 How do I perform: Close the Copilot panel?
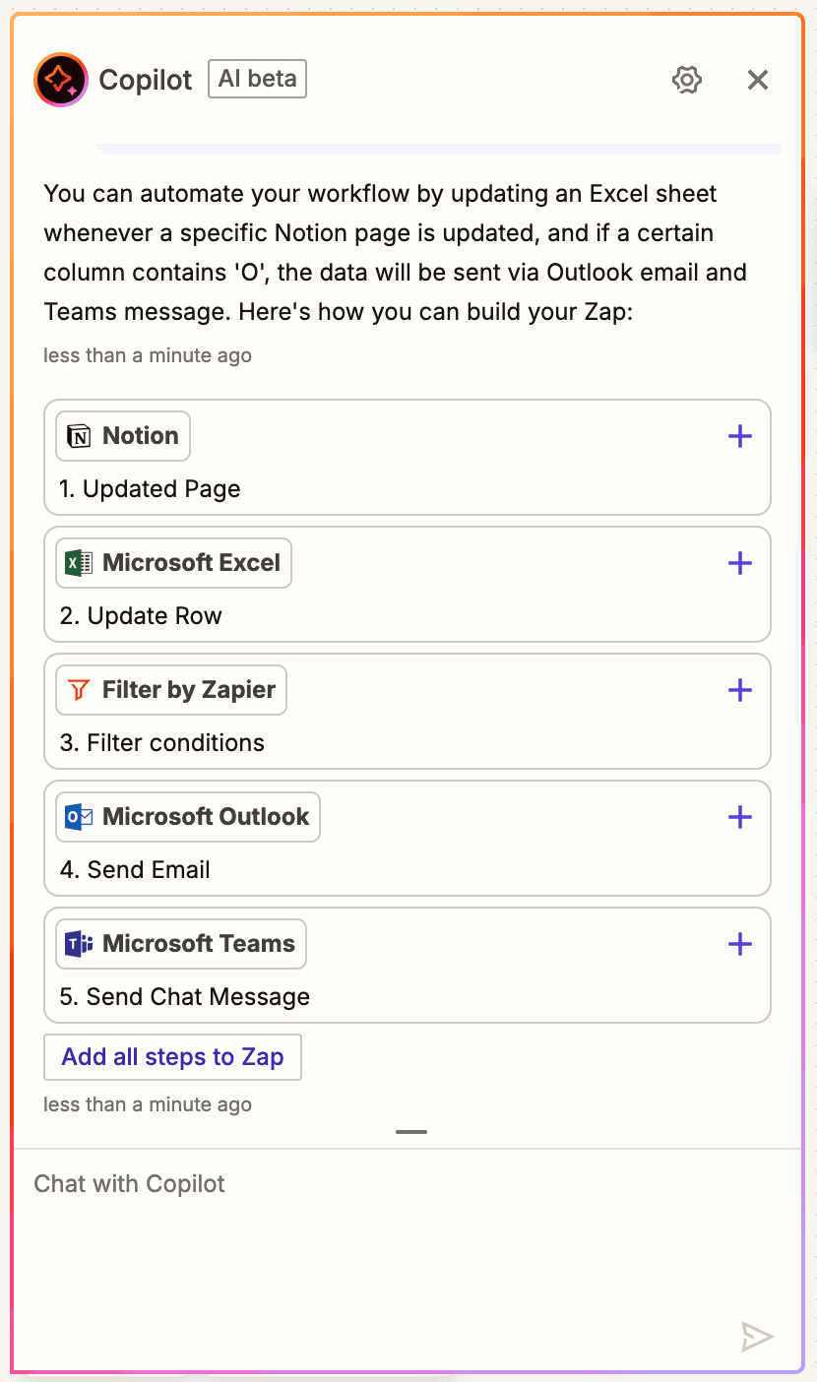coord(757,80)
